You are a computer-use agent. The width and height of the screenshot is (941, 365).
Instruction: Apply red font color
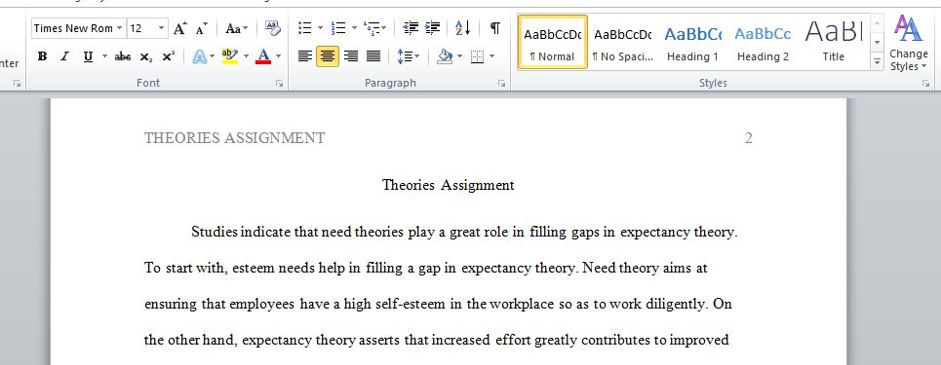[x=263, y=56]
